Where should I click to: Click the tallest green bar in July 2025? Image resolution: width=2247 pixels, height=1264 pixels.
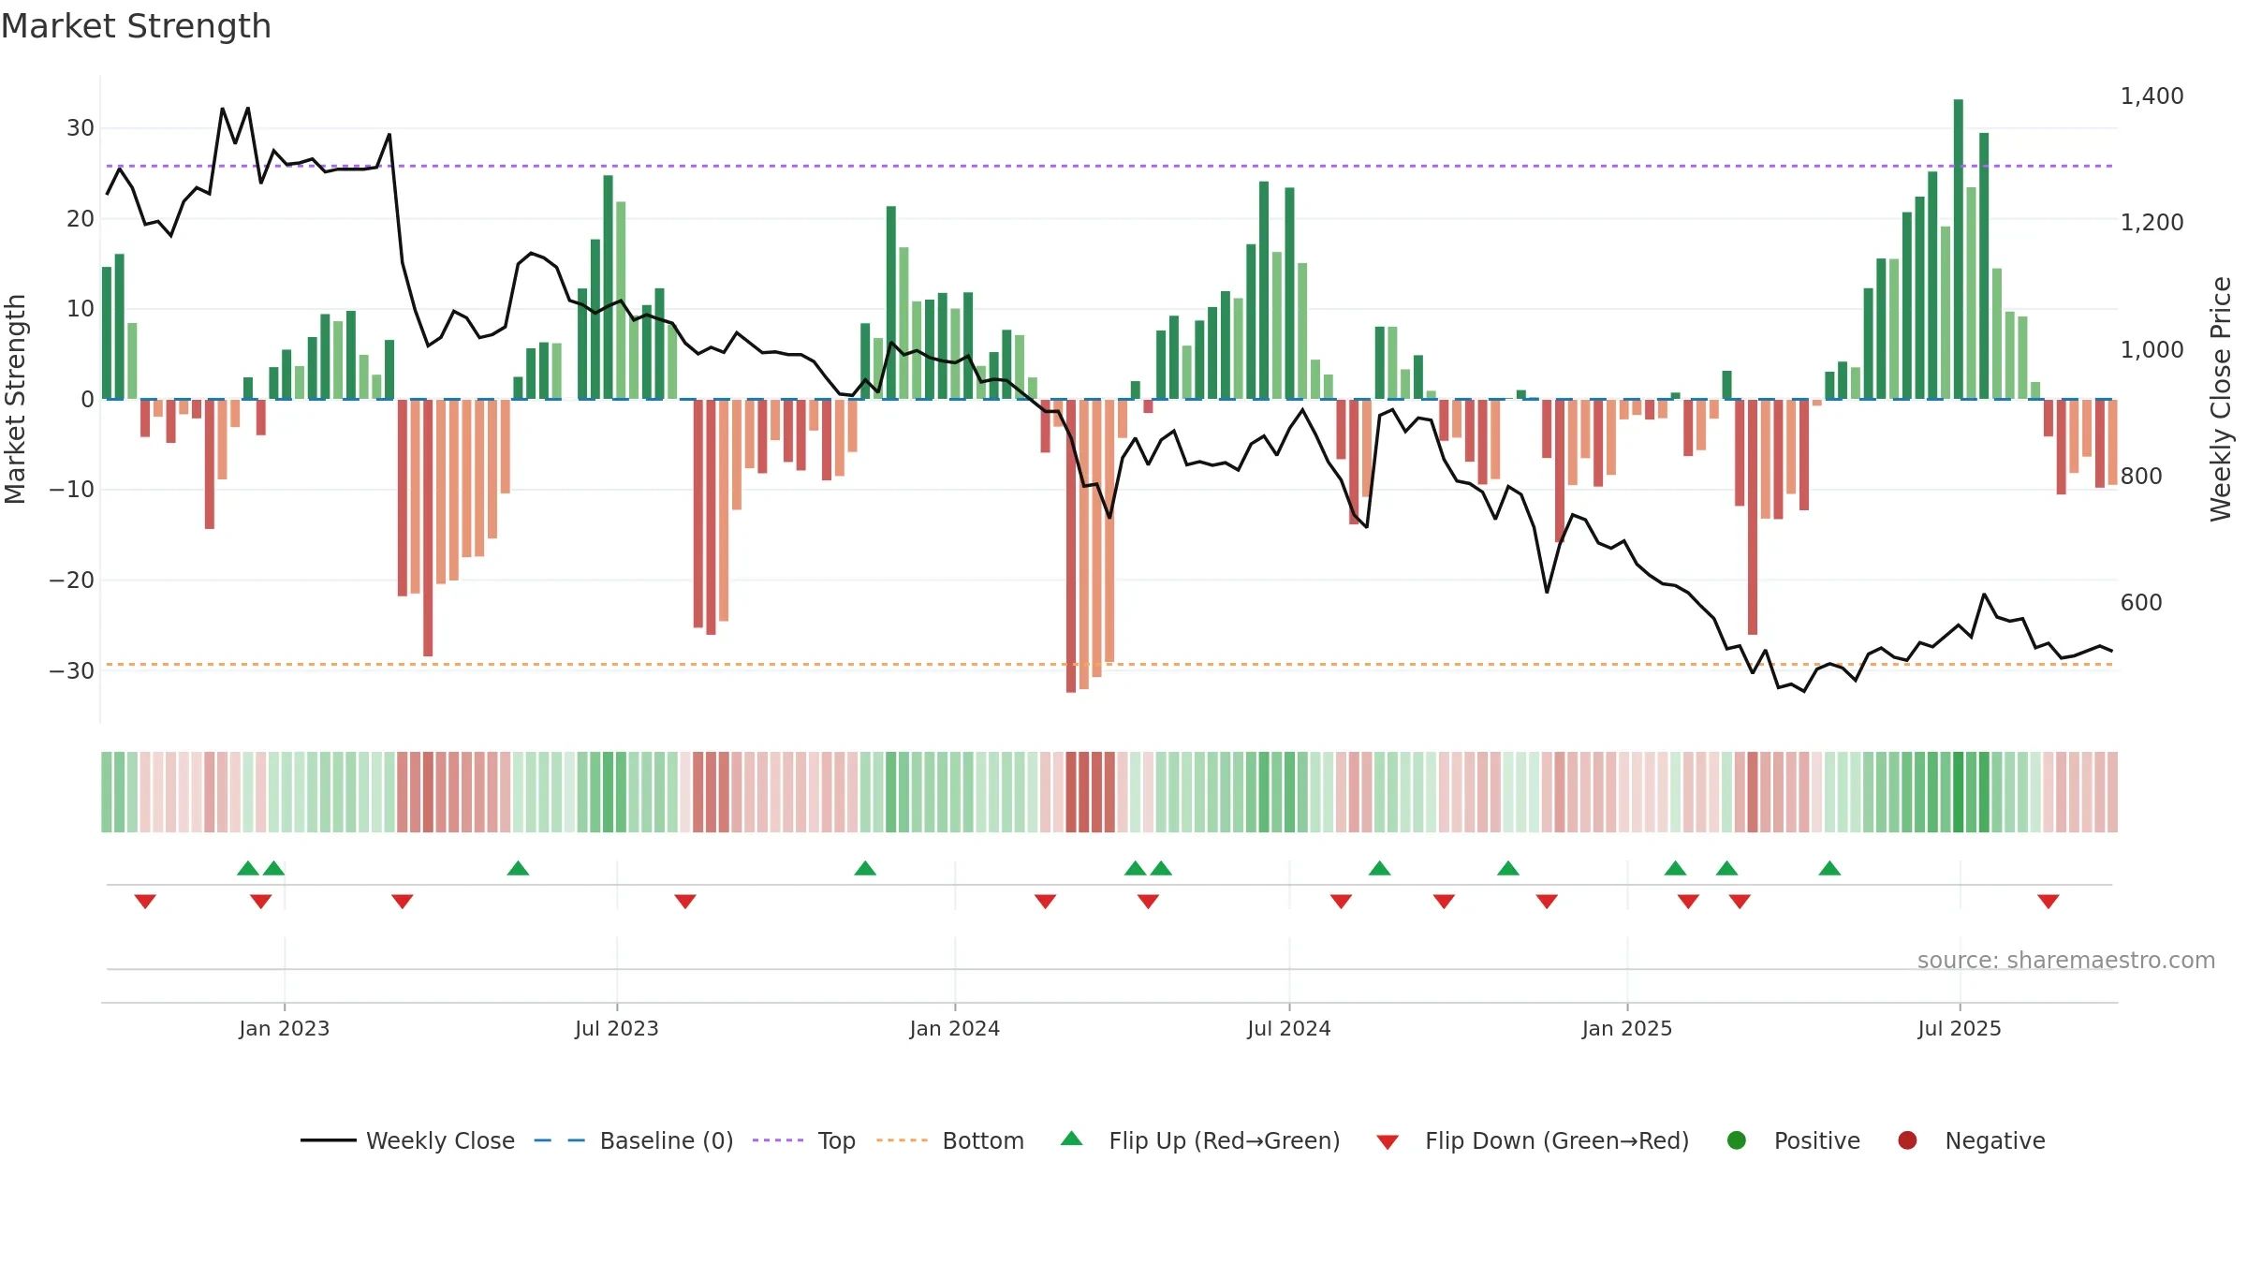[1959, 249]
